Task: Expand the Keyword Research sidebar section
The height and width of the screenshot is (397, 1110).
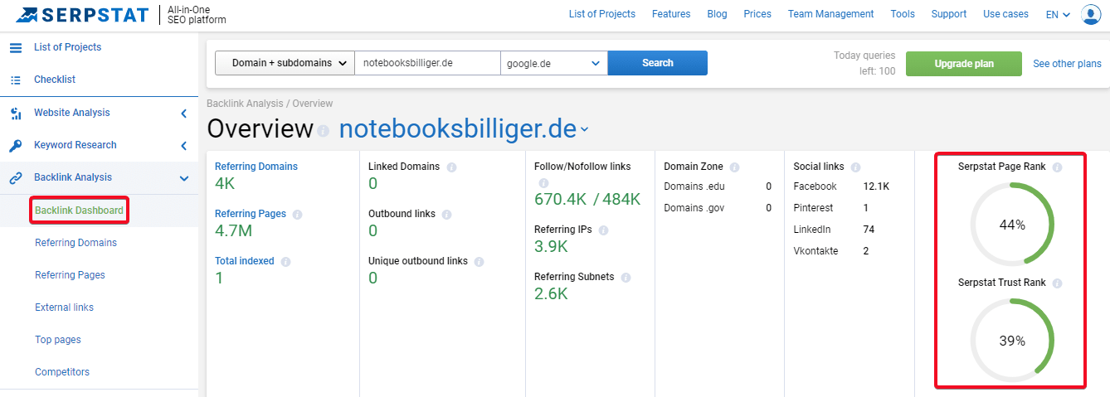Action: click(x=183, y=146)
